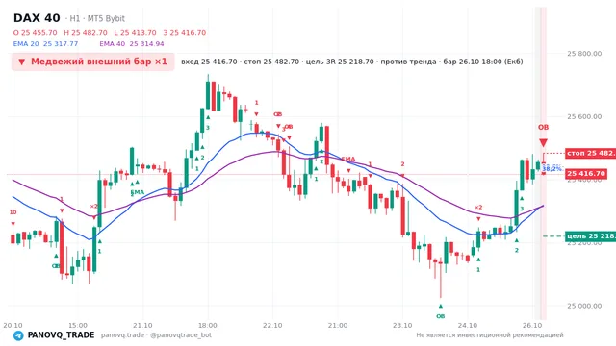
Task: Click the '21.10' date axis label
Action: tap(142, 325)
